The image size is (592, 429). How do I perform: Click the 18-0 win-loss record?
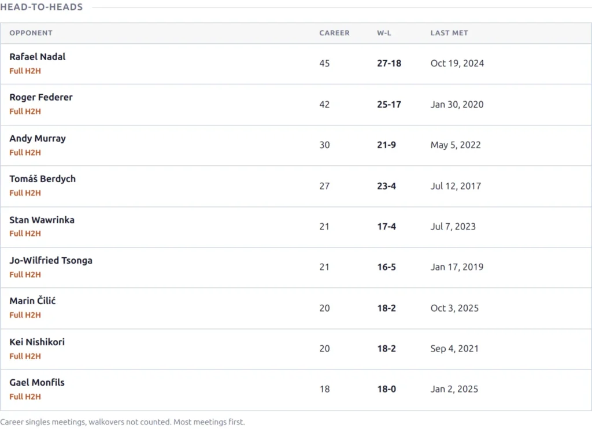tap(386, 389)
